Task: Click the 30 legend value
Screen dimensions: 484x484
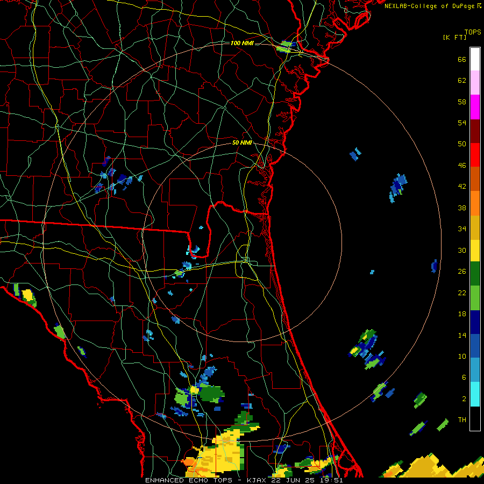Action: point(462,251)
